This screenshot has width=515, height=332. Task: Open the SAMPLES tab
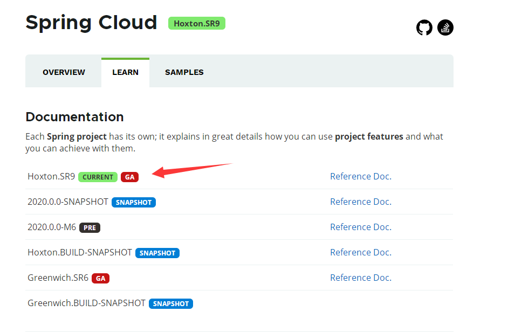point(184,72)
